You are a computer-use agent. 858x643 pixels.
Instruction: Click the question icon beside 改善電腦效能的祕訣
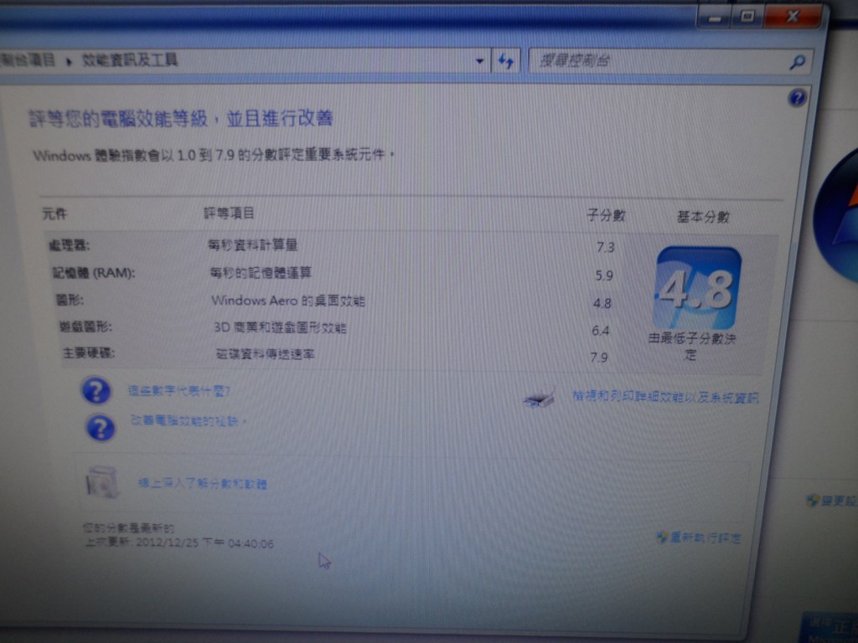tap(101, 428)
